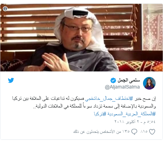Image resolution: width=163 pixels, height=143 pixels.
Task: Open the author's round profile picture
Action: tap(149, 83)
